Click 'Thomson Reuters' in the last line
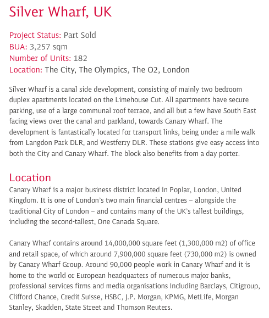Screen dimensions: 269x318 pos(144,308)
